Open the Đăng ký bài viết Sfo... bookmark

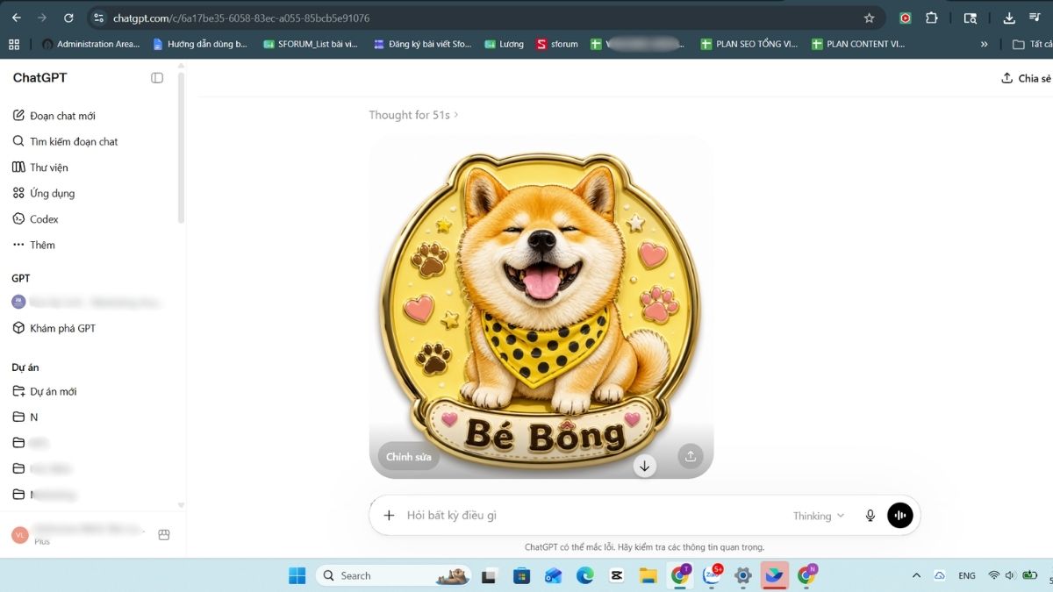point(422,44)
